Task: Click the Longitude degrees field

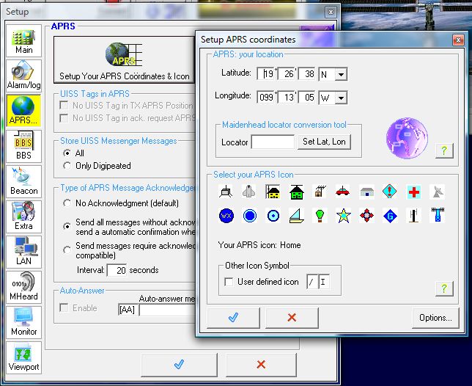Action: [266, 98]
